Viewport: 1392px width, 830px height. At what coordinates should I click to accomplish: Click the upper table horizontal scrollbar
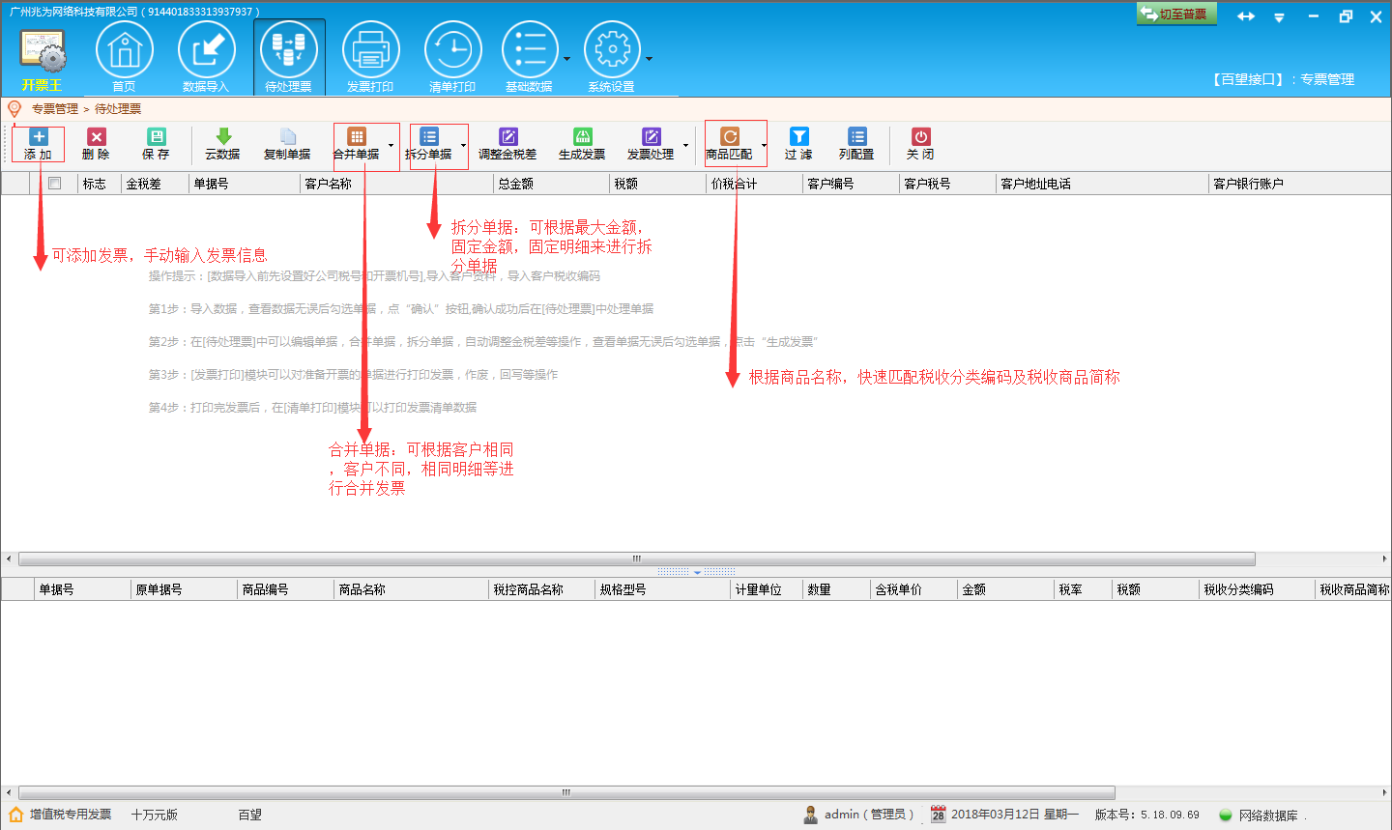636,558
